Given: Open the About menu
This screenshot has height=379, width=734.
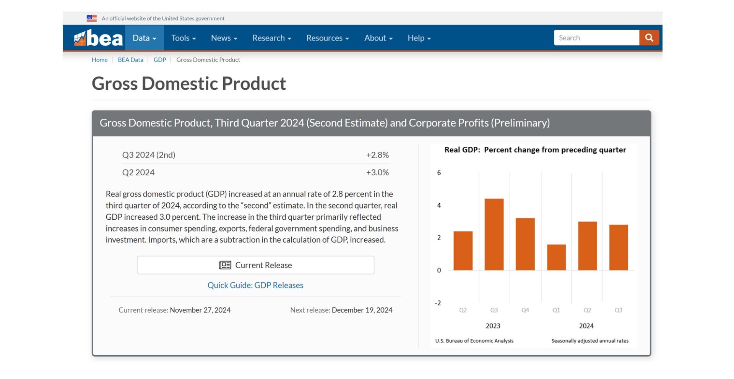Looking at the screenshot, I should click(378, 38).
